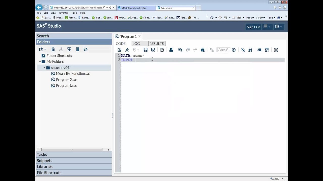Click the navigation pane splitter handle
Viewport: 323px width, 181px height.
pos(113,115)
